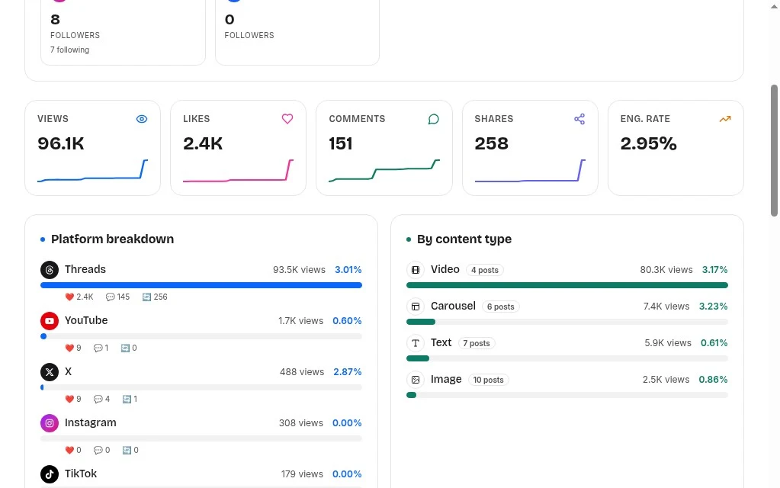This screenshot has width=780, height=488.
Task: Click the YouTube 0.60% engagement rate
Action: pos(347,321)
